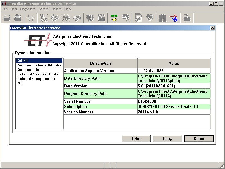This screenshot has width=225, height=169.
Task: Click the Data Version row label
Action: coord(100,86)
